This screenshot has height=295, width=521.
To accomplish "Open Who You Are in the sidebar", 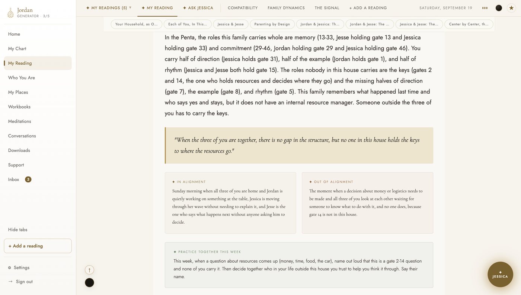I will [x=38, y=78].
